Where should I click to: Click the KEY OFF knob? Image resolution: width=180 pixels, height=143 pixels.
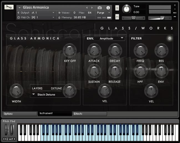tap(70, 51)
